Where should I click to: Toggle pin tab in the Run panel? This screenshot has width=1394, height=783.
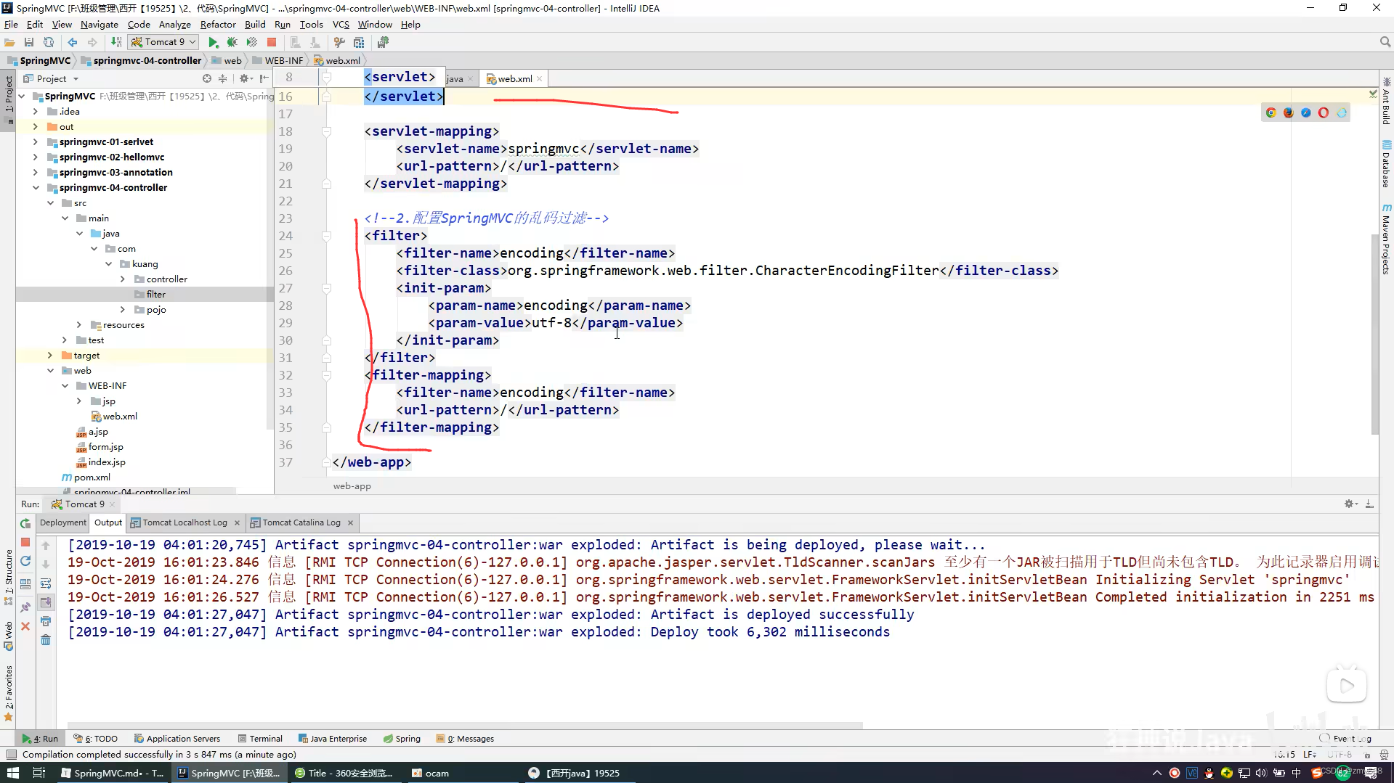tap(25, 607)
